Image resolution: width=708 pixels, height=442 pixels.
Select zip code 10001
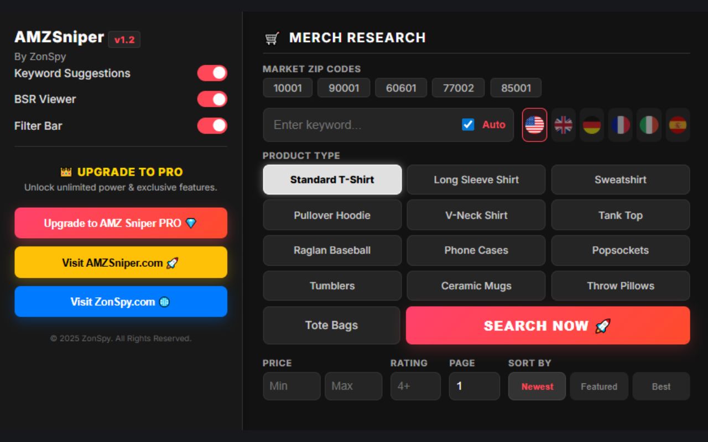point(288,88)
